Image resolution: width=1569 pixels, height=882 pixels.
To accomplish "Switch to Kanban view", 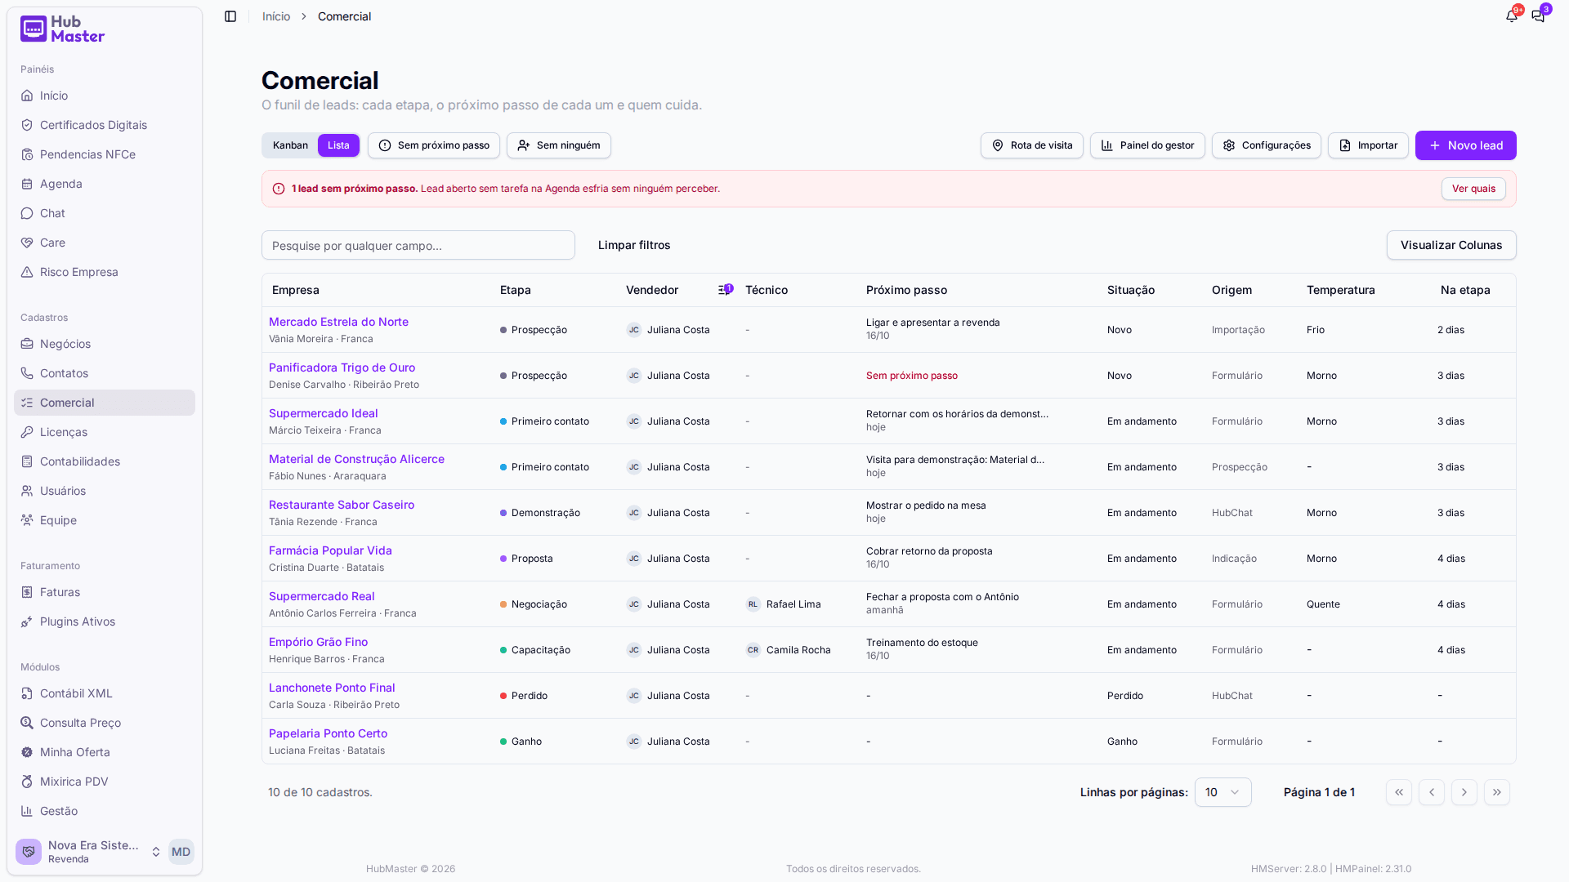I will click(290, 145).
